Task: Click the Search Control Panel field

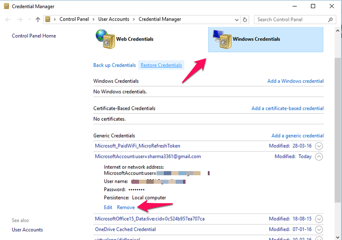Action: click(x=295, y=20)
